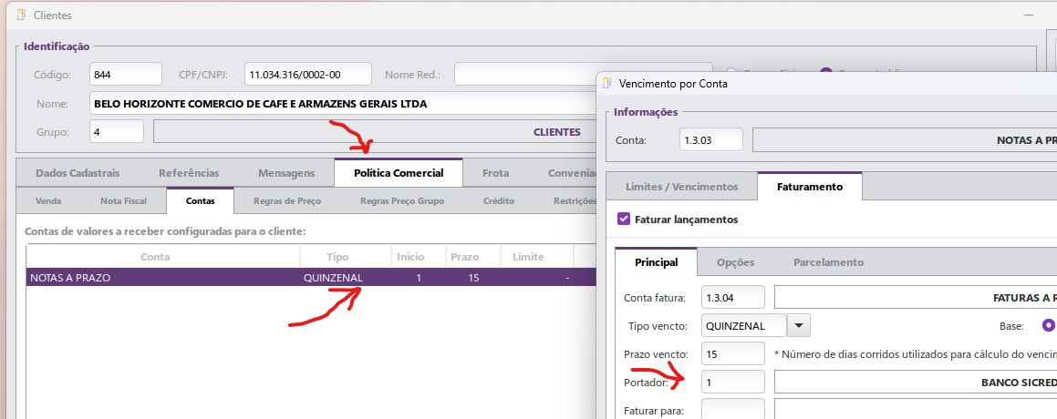Image resolution: width=1057 pixels, height=419 pixels.
Task: Sort by the Conta column header
Action: (155, 258)
